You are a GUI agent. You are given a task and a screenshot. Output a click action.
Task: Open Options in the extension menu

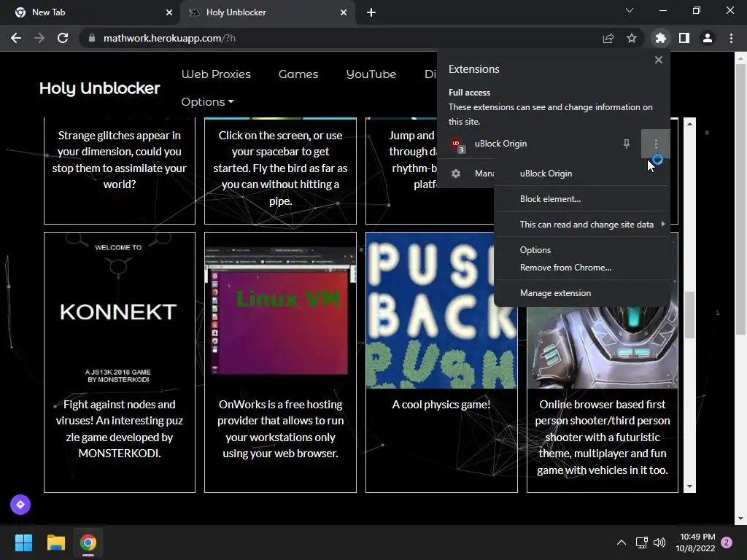pyautogui.click(x=581, y=250)
